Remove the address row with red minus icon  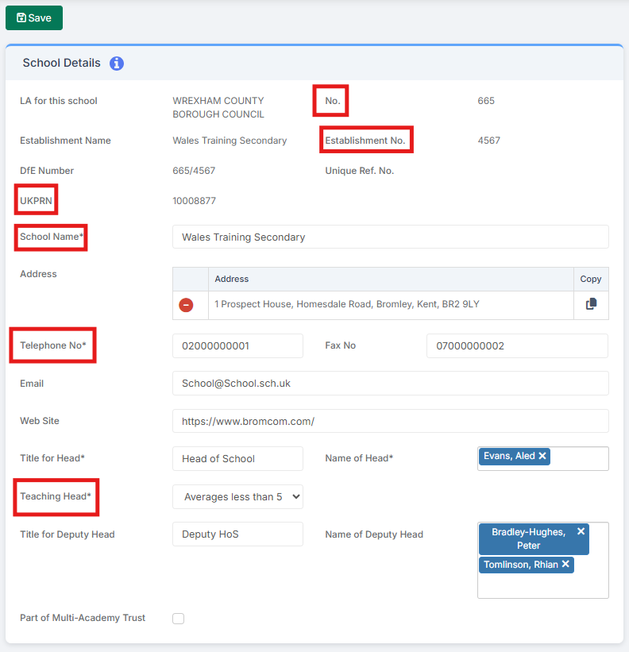point(186,305)
